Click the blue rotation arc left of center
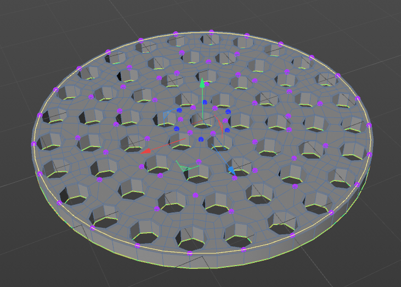The image size is (401, 287). click(x=169, y=115)
